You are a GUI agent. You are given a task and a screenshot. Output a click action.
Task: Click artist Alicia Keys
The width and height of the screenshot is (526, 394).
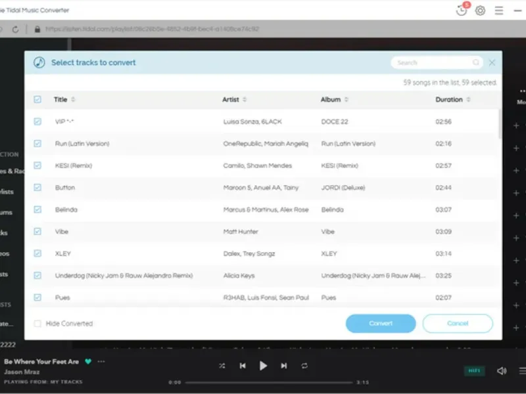pyautogui.click(x=239, y=276)
